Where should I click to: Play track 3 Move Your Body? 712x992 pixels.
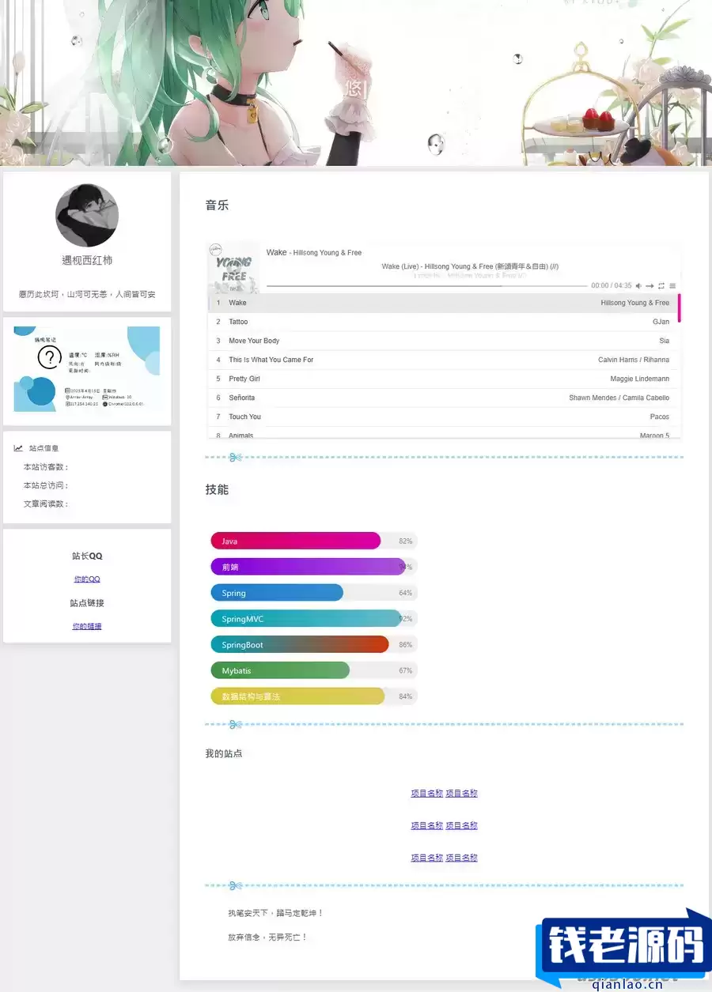443,341
